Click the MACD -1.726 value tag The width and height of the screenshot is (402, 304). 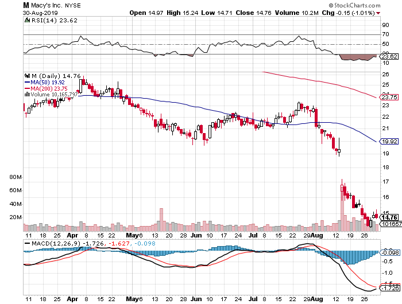click(x=390, y=288)
